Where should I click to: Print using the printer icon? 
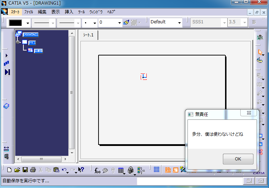(33, 170)
